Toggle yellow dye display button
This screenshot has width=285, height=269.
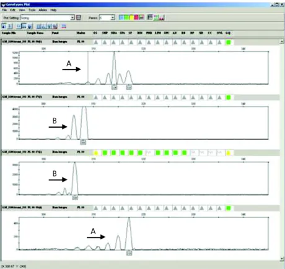pyautogui.click(x=131, y=17)
